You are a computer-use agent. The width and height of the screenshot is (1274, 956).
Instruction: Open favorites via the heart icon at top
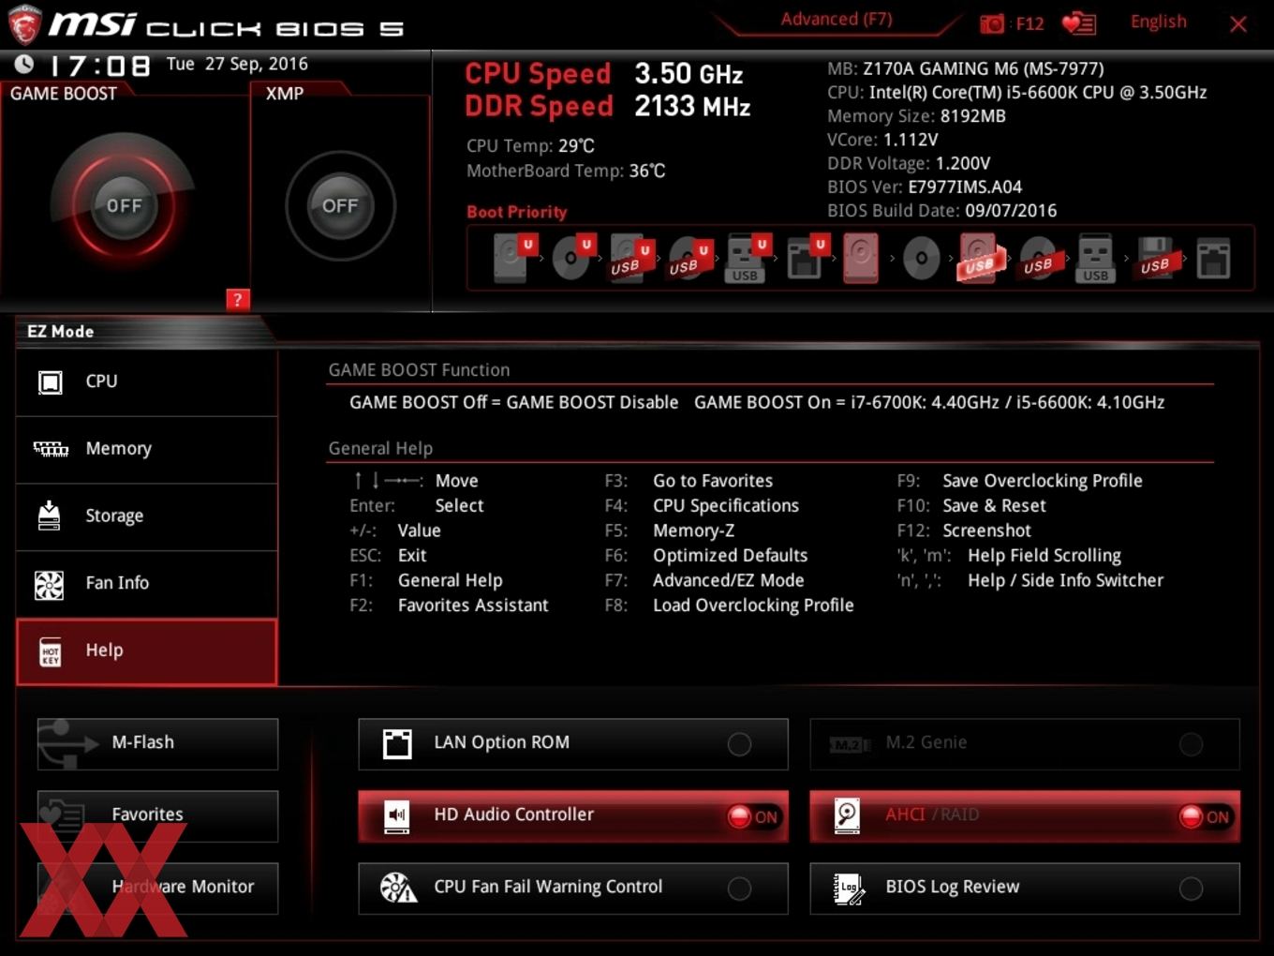[x=1079, y=23]
